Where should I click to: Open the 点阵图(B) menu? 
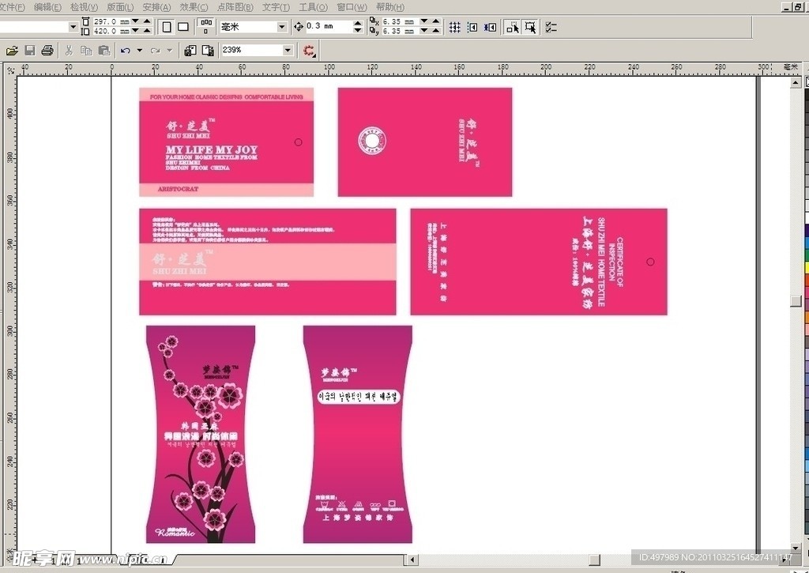point(235,7)
